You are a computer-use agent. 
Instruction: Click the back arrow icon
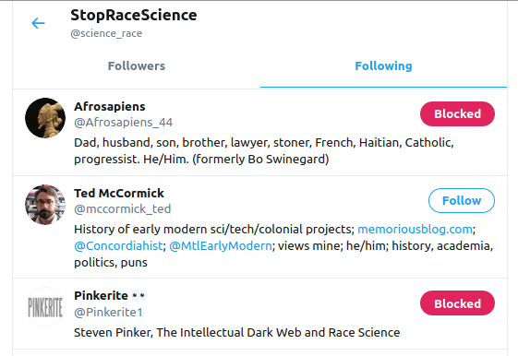pos(38,23)
